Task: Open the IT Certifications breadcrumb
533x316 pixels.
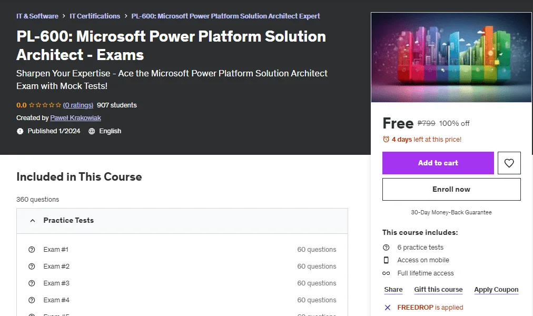Action: (95, 16)
